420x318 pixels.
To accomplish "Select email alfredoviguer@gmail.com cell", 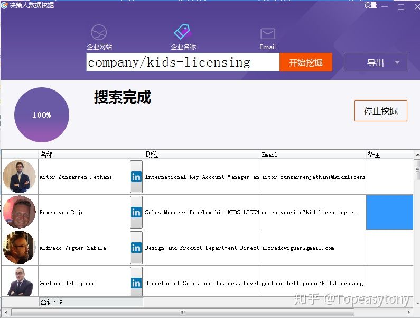I will 313,248.
